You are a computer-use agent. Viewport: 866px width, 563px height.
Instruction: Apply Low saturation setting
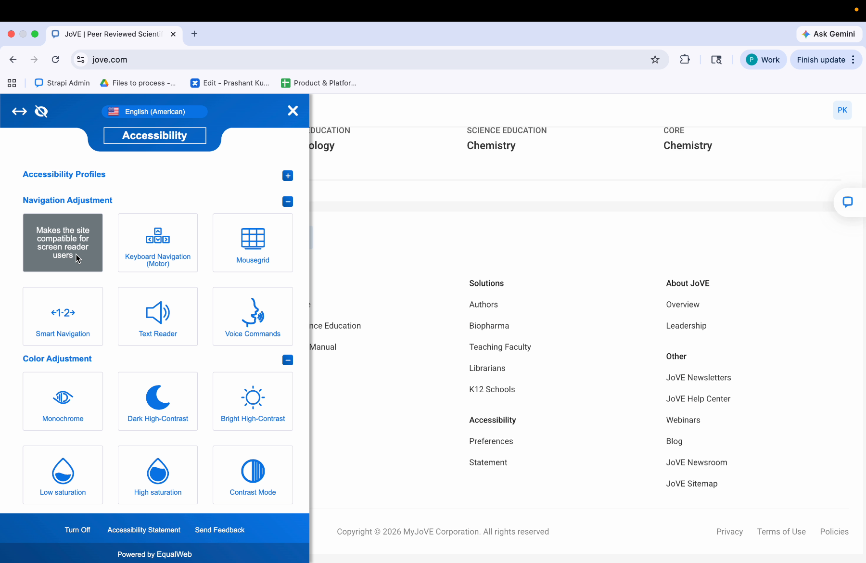[x=63, y=474]
